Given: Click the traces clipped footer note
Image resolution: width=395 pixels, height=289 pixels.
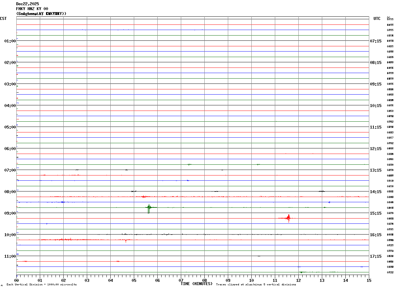Looking at the screenshot, I should pyautogui.click(x=256, y=285).
